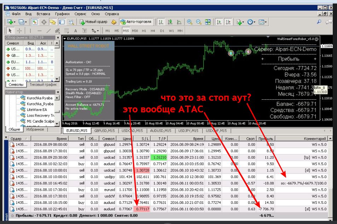Click the Navigator scrollbar up arrow
The image size is (337, 224).
click(57, 98)
